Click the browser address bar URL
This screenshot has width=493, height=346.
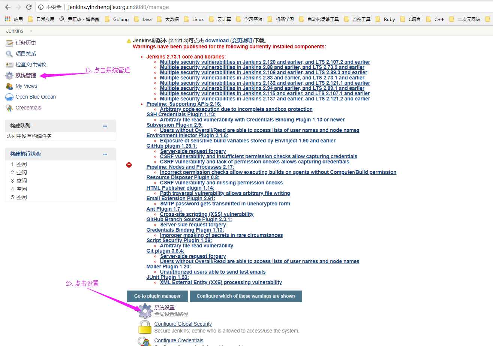[x=118, y=7]
